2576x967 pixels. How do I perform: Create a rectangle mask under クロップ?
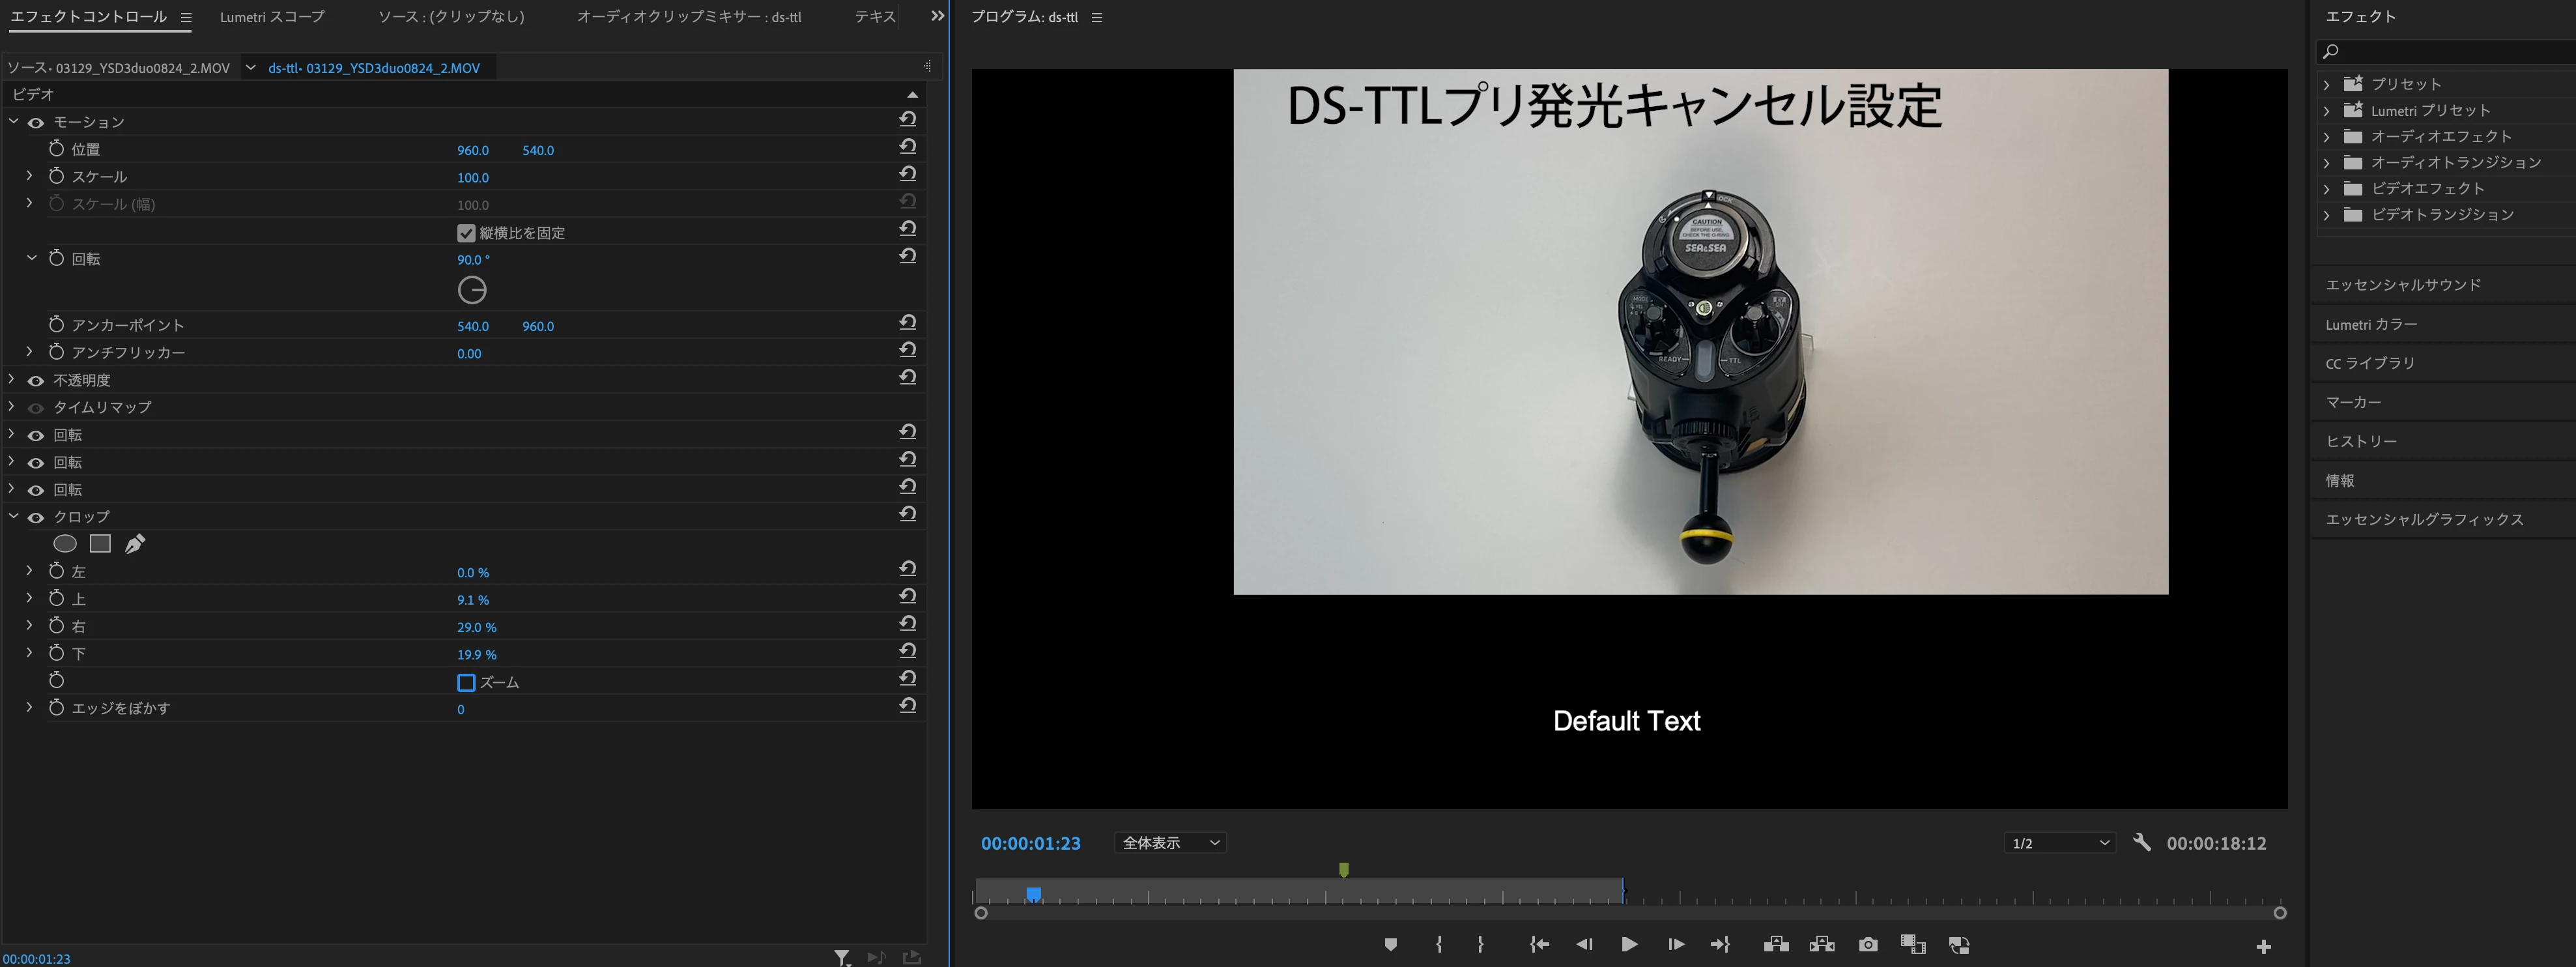coord(100,543)
